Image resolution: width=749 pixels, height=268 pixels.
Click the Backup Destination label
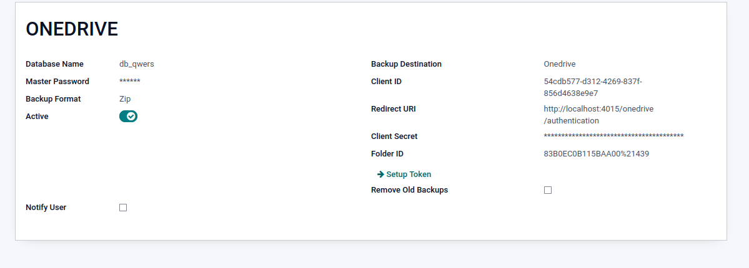[x=407, y=64]
